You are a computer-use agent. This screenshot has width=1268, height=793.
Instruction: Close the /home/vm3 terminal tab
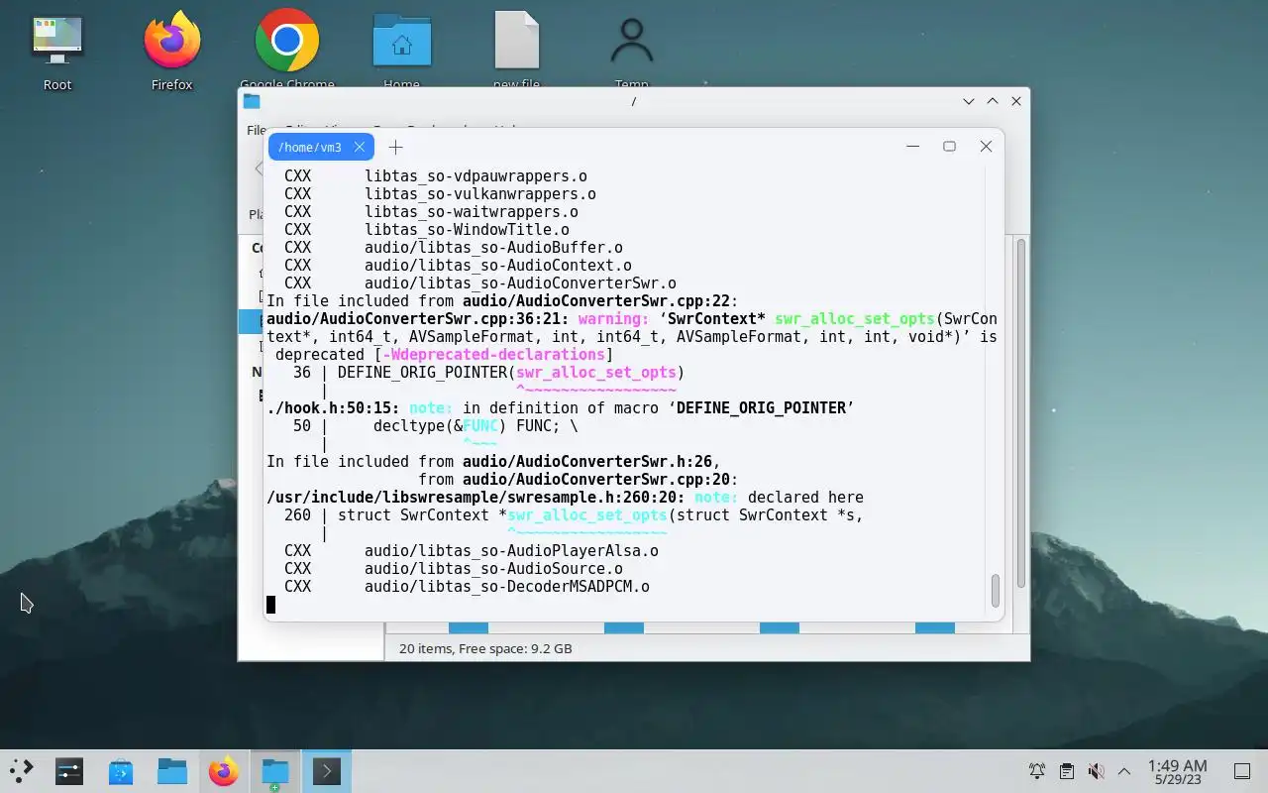pos(360,147)
